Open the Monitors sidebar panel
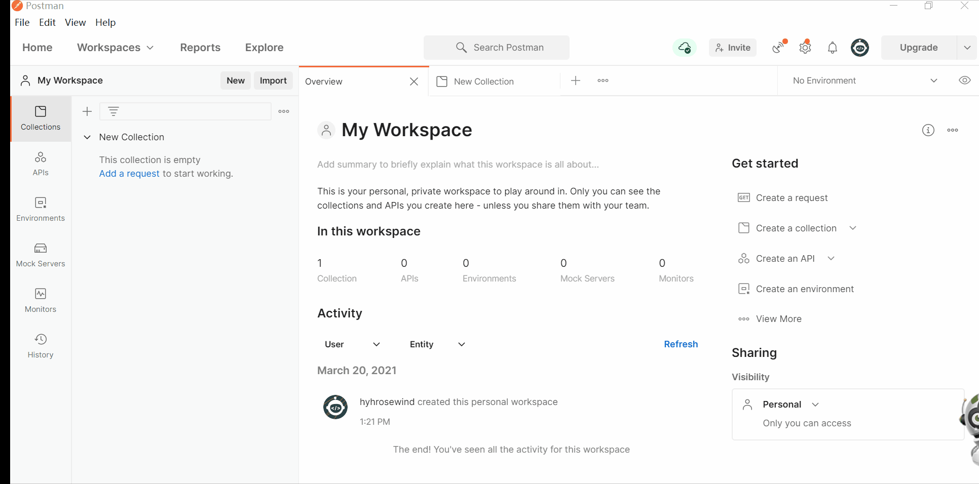Viewport: 979px width, 484px height. point(41,301)
